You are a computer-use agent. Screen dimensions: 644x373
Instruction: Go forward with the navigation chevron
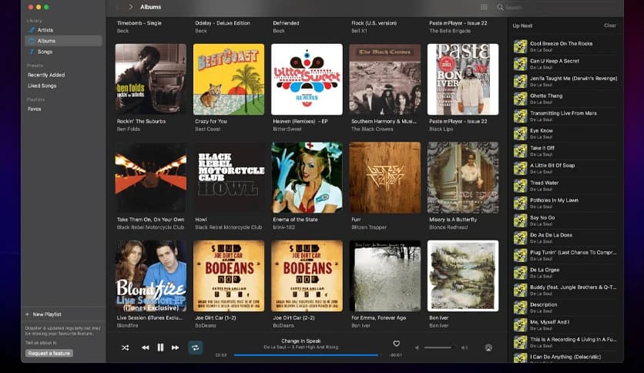tap(131, 7)
